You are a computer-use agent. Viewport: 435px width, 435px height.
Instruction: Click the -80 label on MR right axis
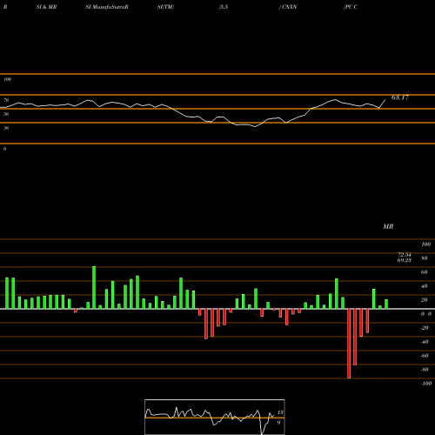[x=425, y=370]
